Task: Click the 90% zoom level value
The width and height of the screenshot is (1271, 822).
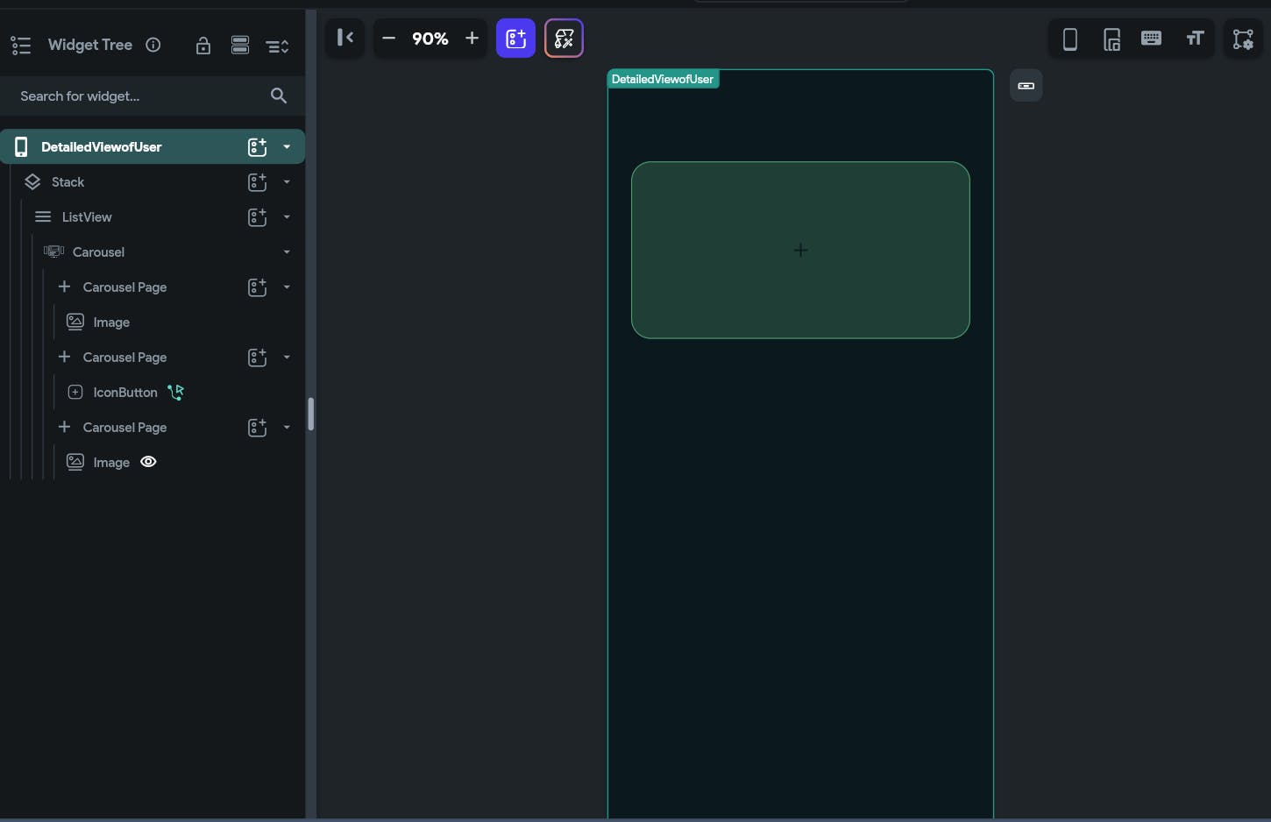Action: pos(430,39)
